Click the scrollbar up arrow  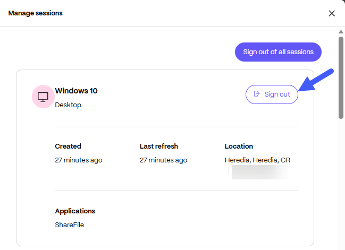[x=341, y=31]
